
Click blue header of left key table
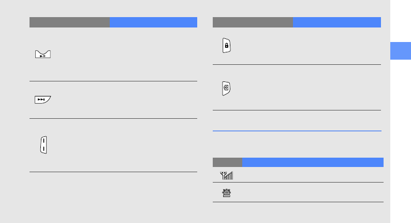[x=153, y=22]
